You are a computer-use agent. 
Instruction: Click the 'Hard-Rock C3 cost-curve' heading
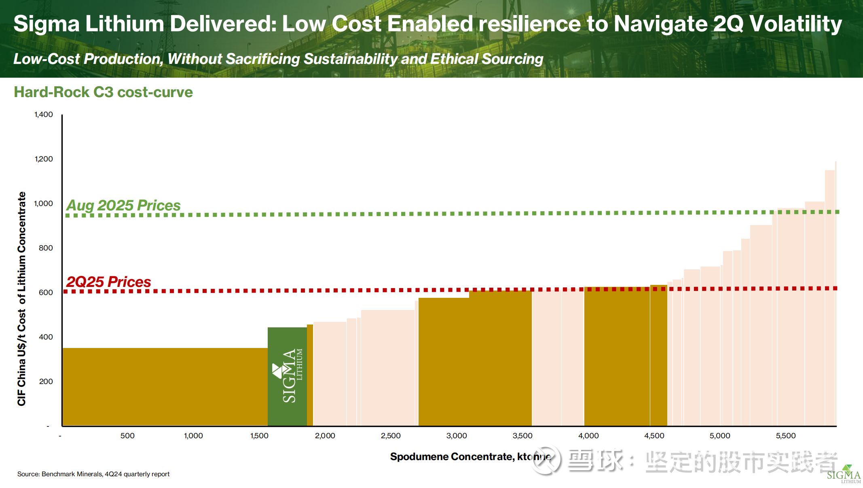103,92
